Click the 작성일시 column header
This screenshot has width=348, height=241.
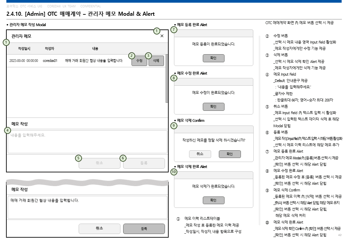click(x=24, y=49)
